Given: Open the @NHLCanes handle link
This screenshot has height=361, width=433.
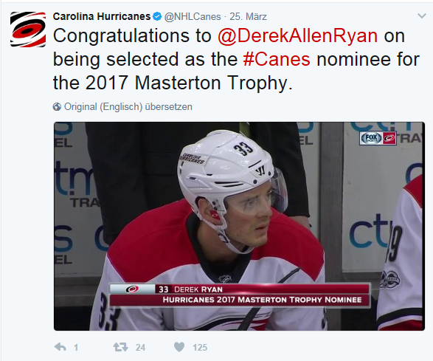Looking at the screenshot, I should pyautogui.click(x=193, y=16).
